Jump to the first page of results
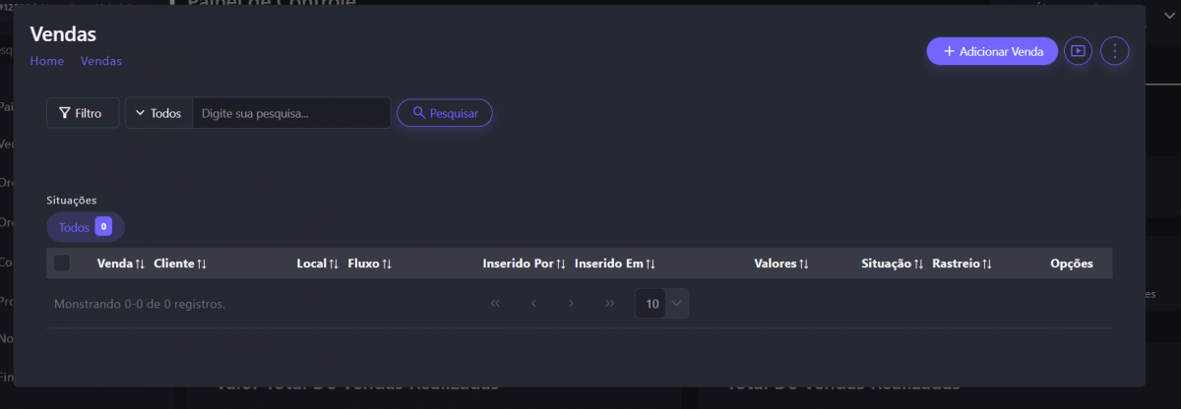 [x=495, y=304]
